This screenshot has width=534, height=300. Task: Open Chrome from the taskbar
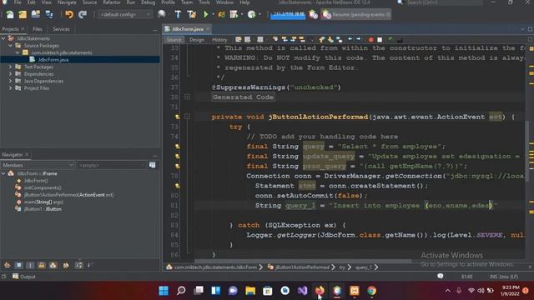click(x=372, y=291)
